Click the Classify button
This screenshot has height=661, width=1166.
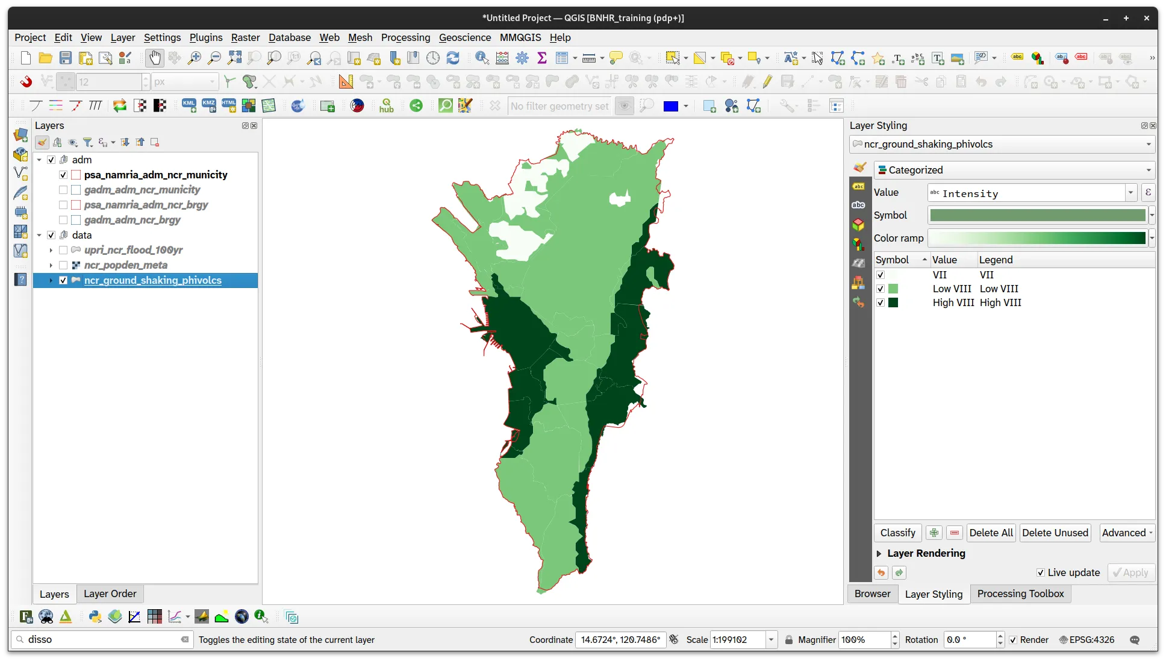(897, 533)
